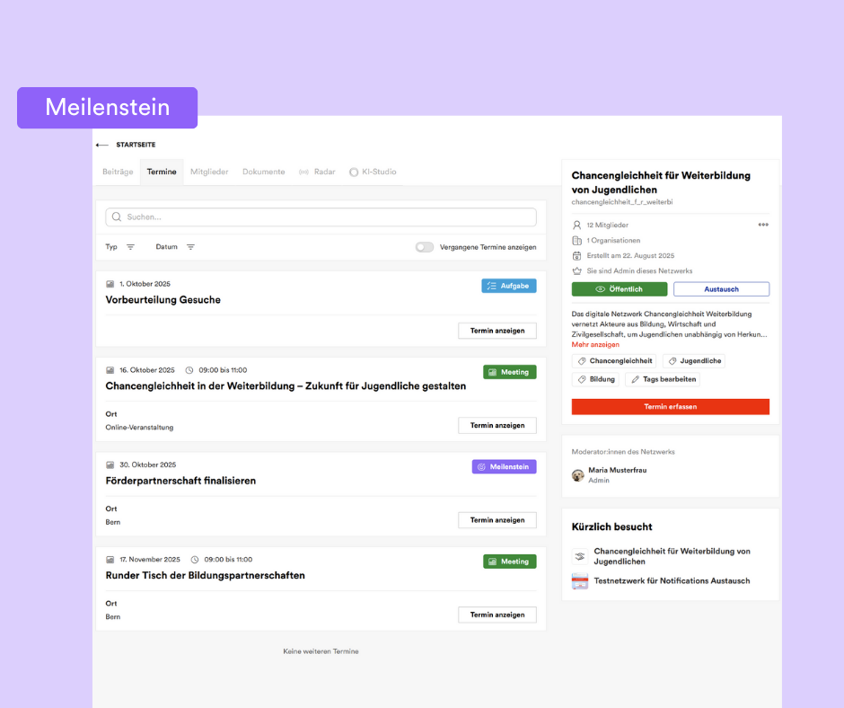Switch to the Dokumente tab
Screen dimensions: 844x708
(x=263, y=172)
